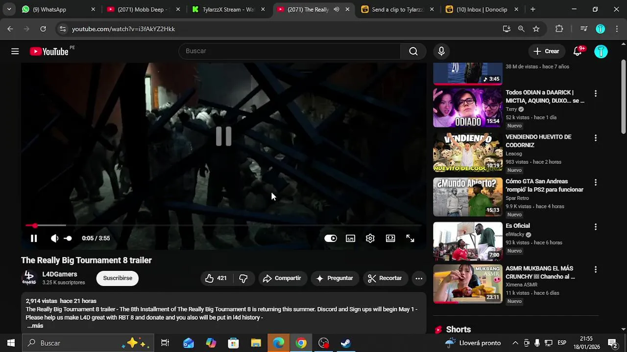Open the VENDIENDO HUEVITO DE CODORNIZ thumbnail
Viewport: 627px width, 352px height.
pyautogui.click(x=468, y=153)
